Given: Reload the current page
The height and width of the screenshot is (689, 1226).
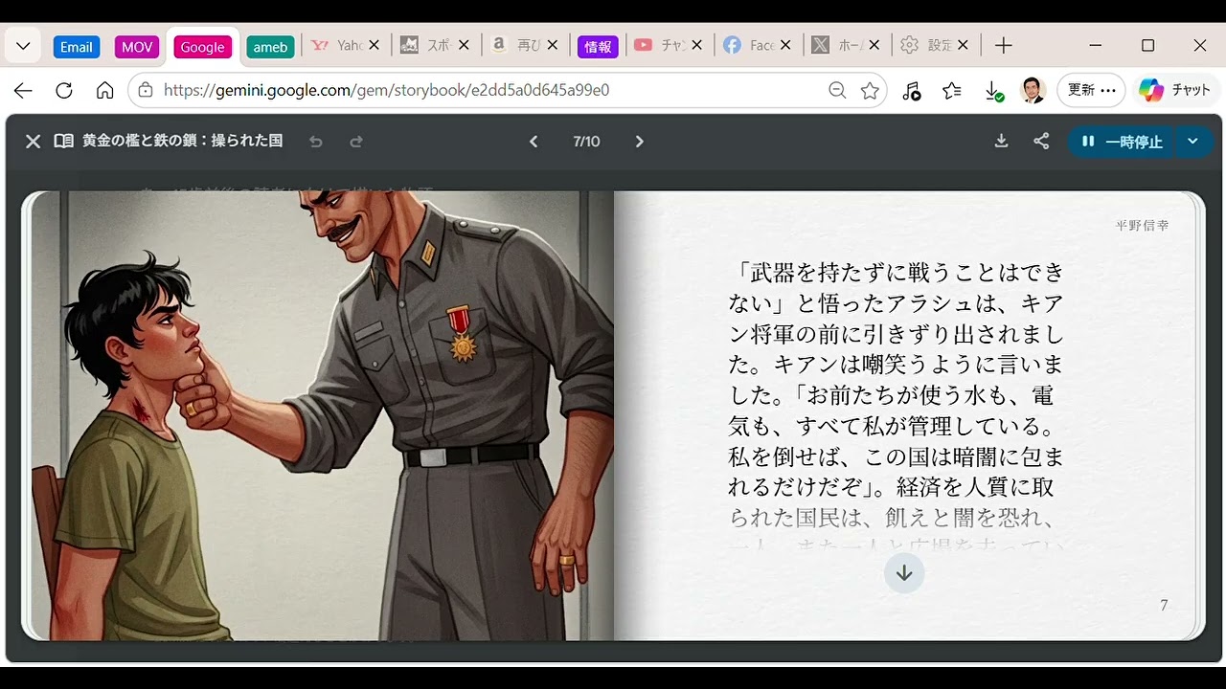Looking at the screenshot, I should 64,91.
